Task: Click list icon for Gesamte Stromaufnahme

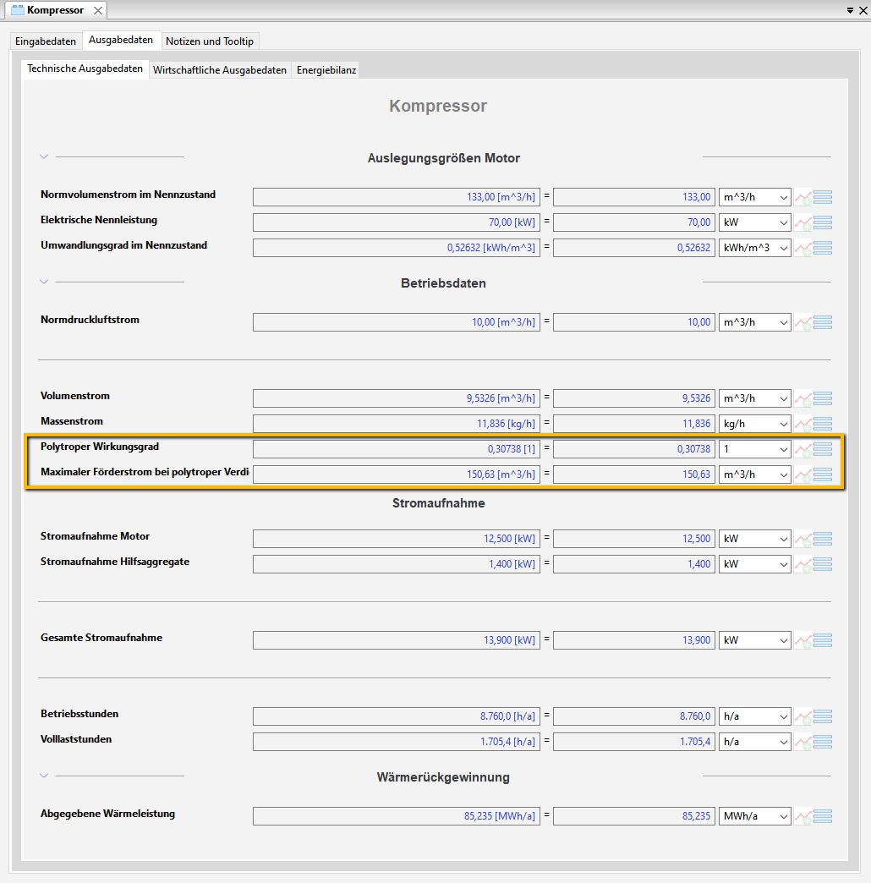Action: click(x=823, y=640)
